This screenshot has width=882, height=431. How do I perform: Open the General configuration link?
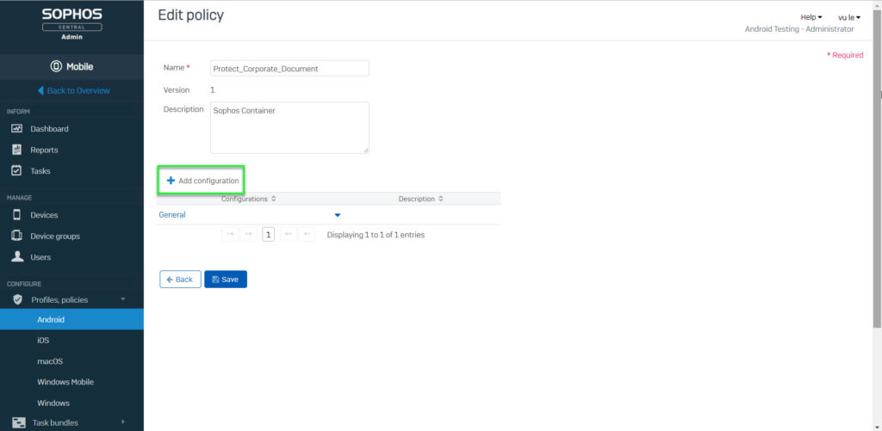coord(172,215)
